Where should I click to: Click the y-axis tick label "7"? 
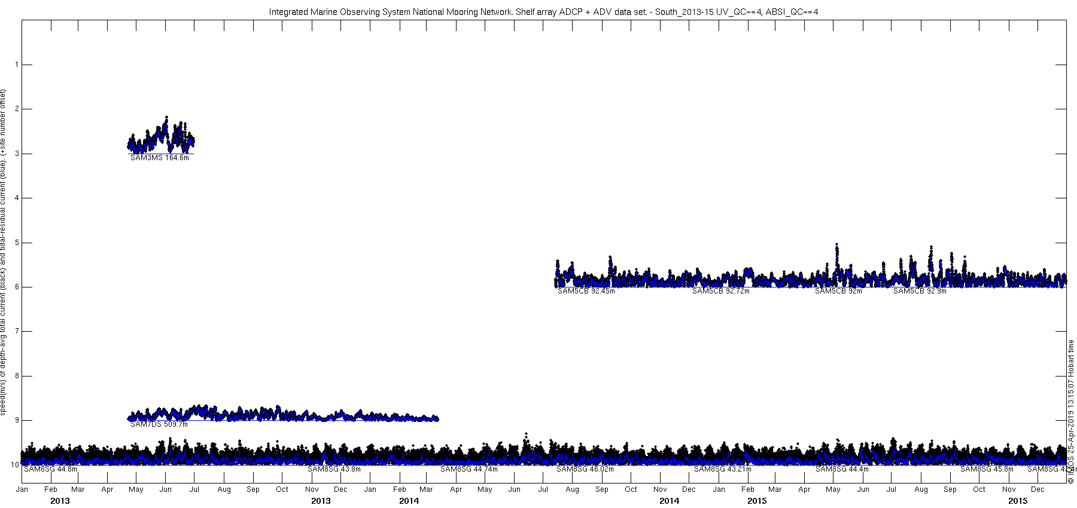click(x=17, y=331)
